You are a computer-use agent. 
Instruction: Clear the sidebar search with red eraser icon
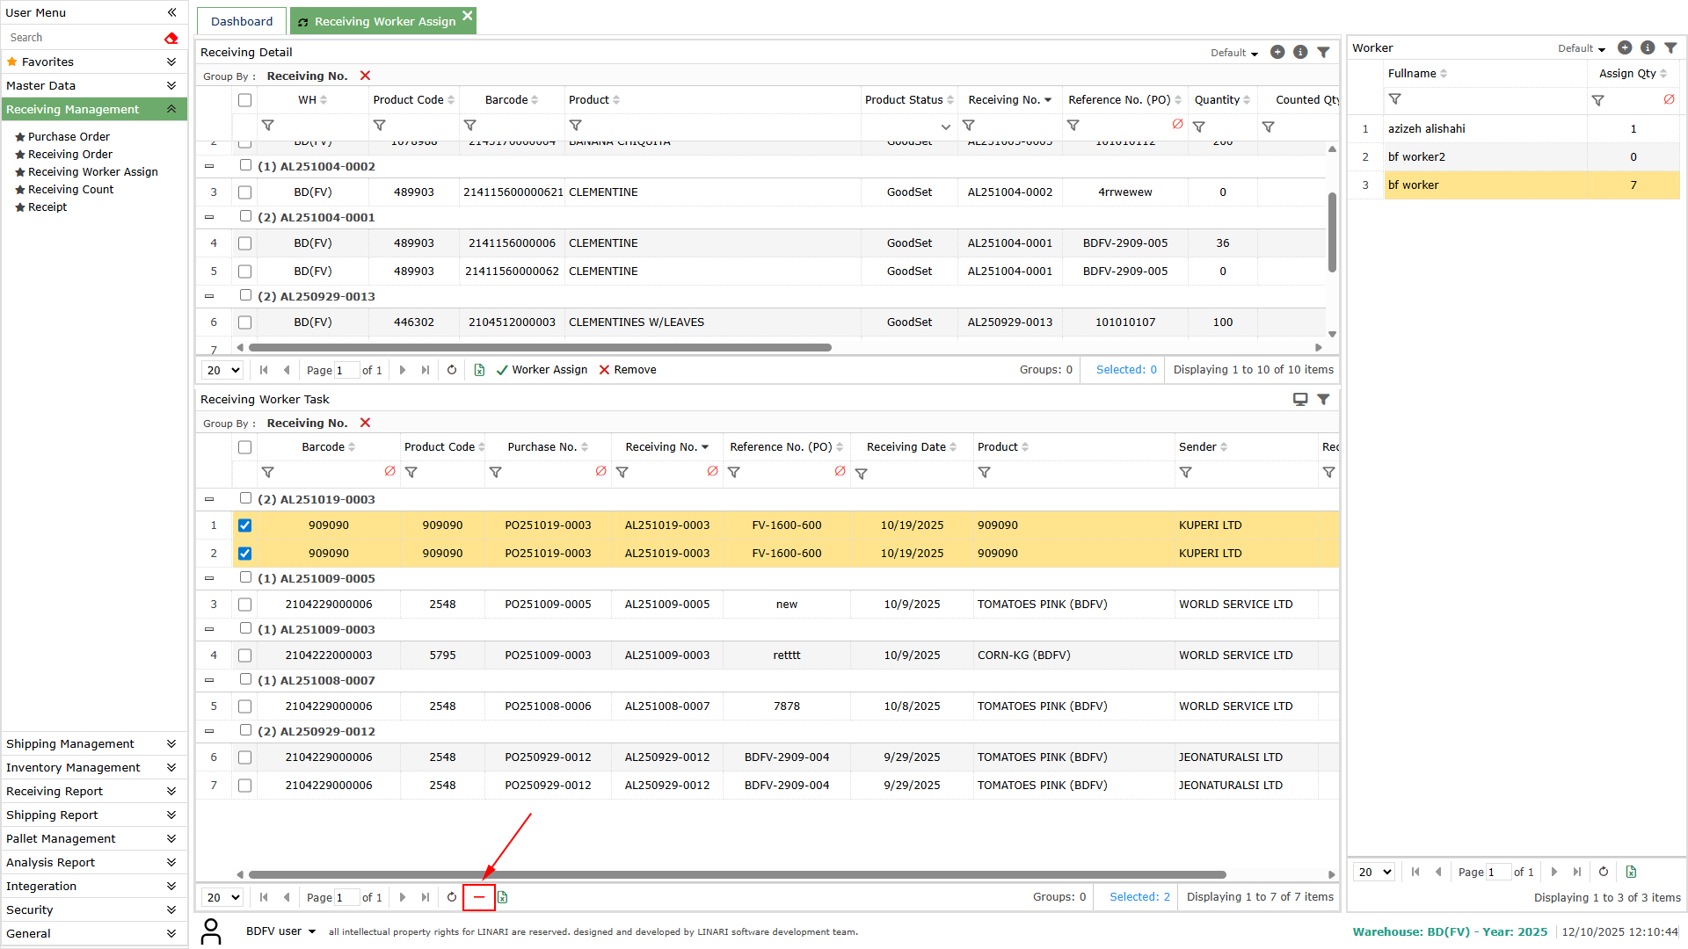[171, 38]
